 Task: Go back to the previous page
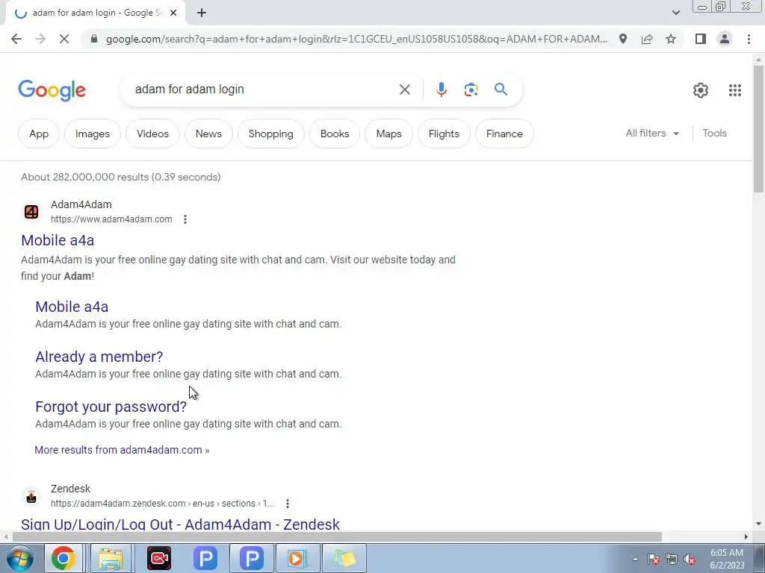pyautogui.click(x=16, y=39)
